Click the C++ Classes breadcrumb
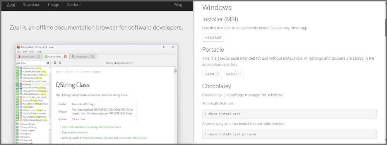 click(x=83, y=72)
